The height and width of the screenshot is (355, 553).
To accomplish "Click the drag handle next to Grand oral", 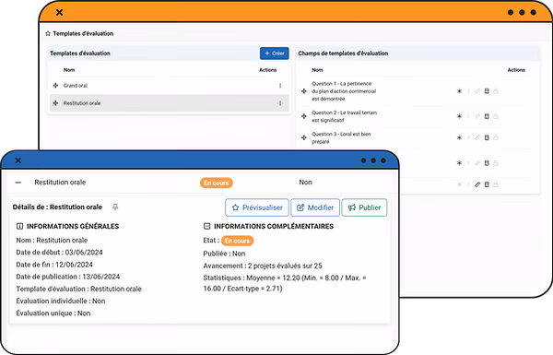I will coord(55,86).
